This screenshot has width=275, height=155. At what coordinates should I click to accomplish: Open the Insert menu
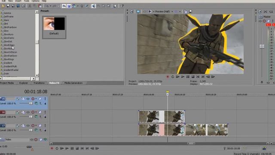tap(18, 1)
